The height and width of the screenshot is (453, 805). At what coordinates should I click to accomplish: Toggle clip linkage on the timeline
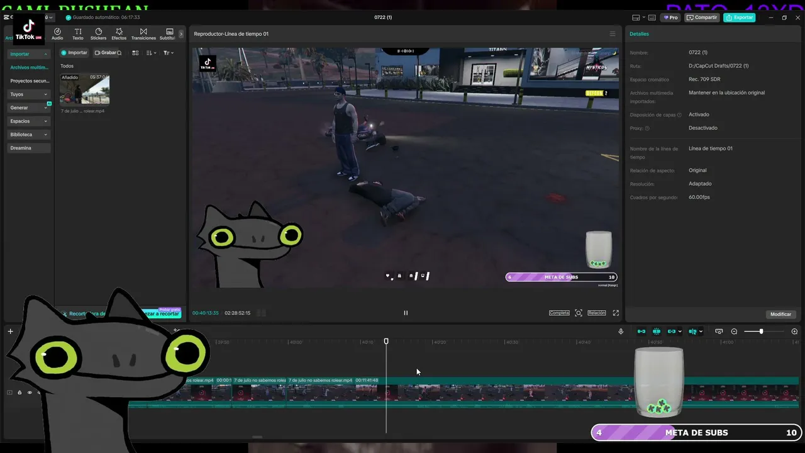[x=672, y=332]
